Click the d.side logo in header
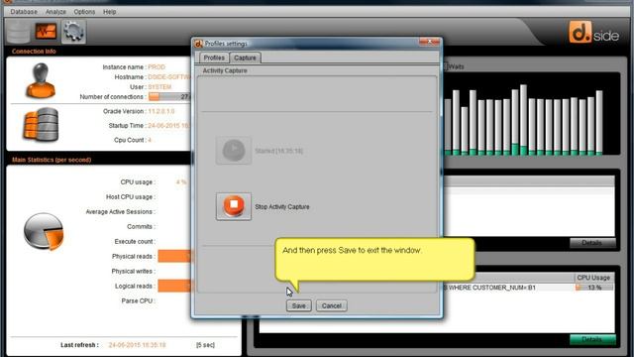The image size is (634, 357). pos(594,33)
